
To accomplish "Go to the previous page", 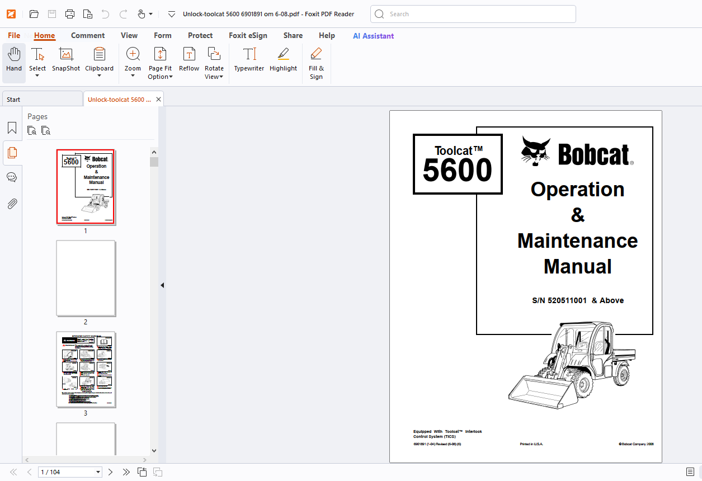I will (29, 472).
